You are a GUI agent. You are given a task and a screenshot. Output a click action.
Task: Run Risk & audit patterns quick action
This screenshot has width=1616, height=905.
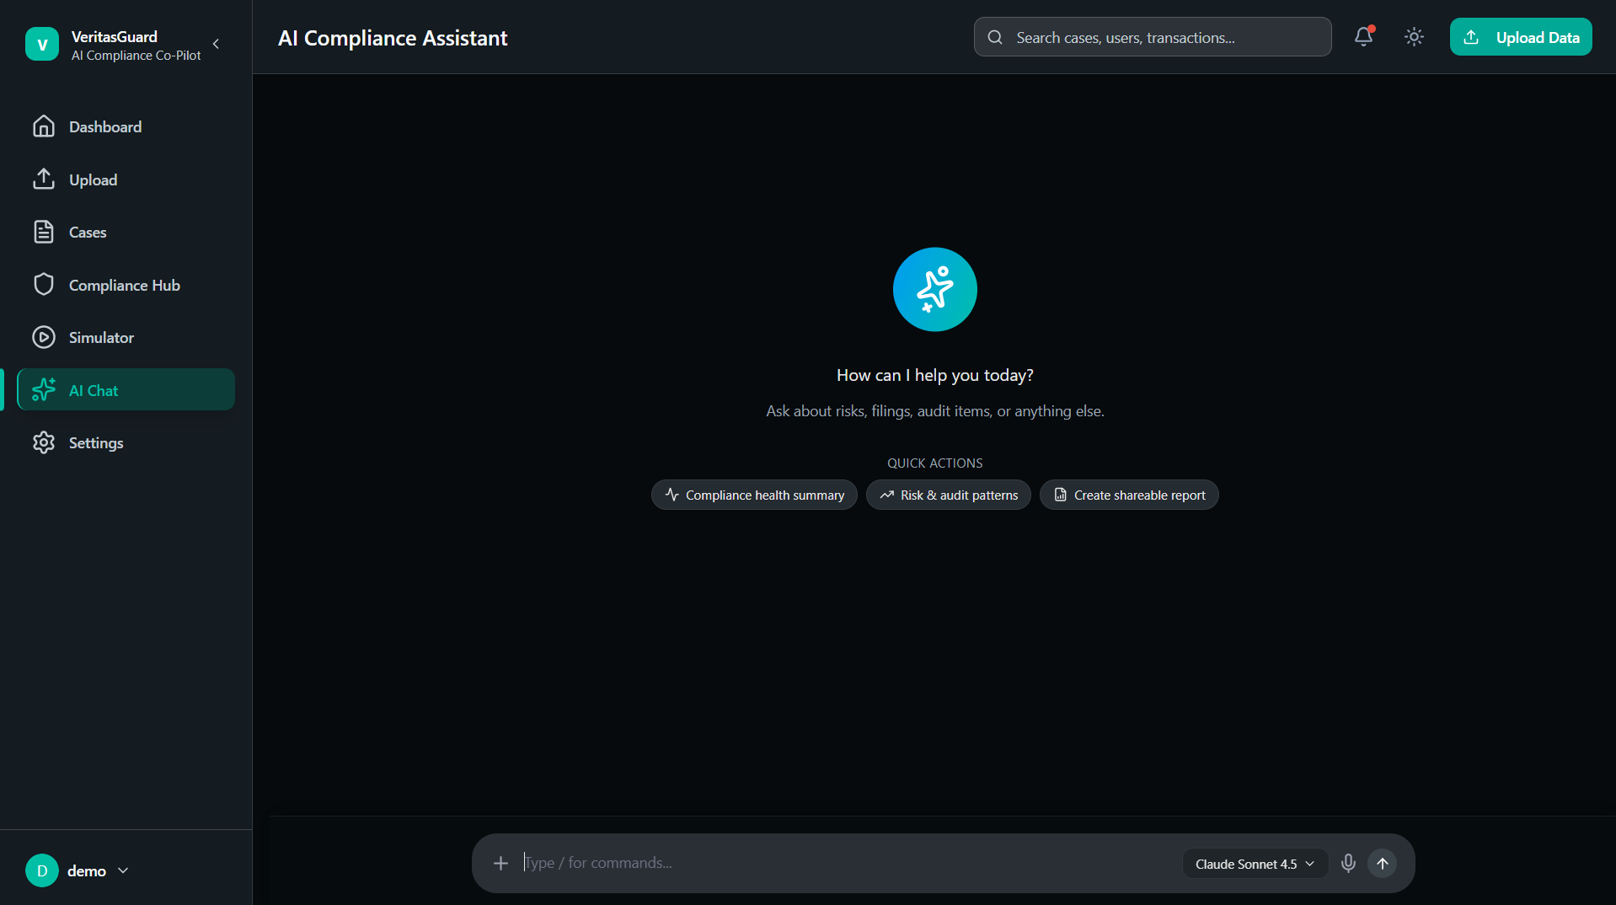pos(949,495)
